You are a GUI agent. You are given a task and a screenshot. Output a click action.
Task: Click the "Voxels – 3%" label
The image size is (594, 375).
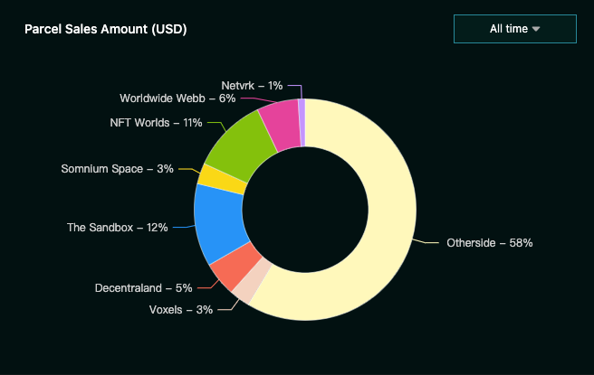[181, 310]
